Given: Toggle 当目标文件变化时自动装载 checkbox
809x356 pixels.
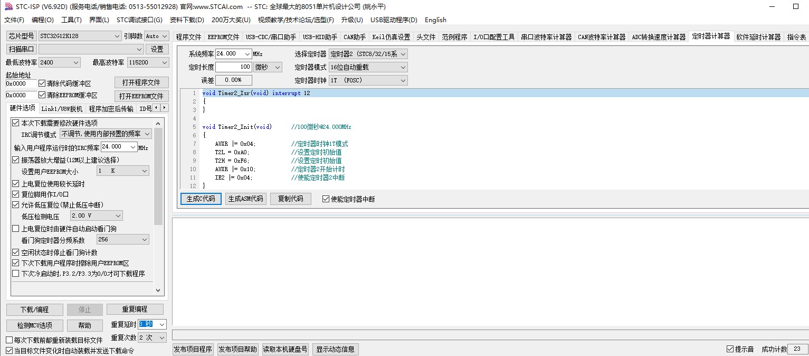Looking at the screenshot, I should 9,351.
